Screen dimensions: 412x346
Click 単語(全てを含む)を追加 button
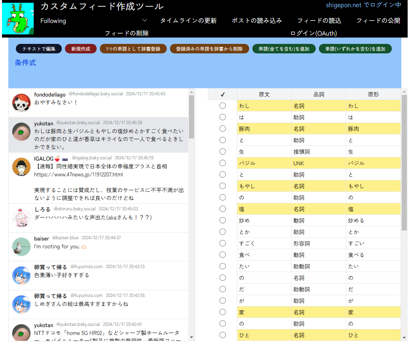(x=284, y=49)
